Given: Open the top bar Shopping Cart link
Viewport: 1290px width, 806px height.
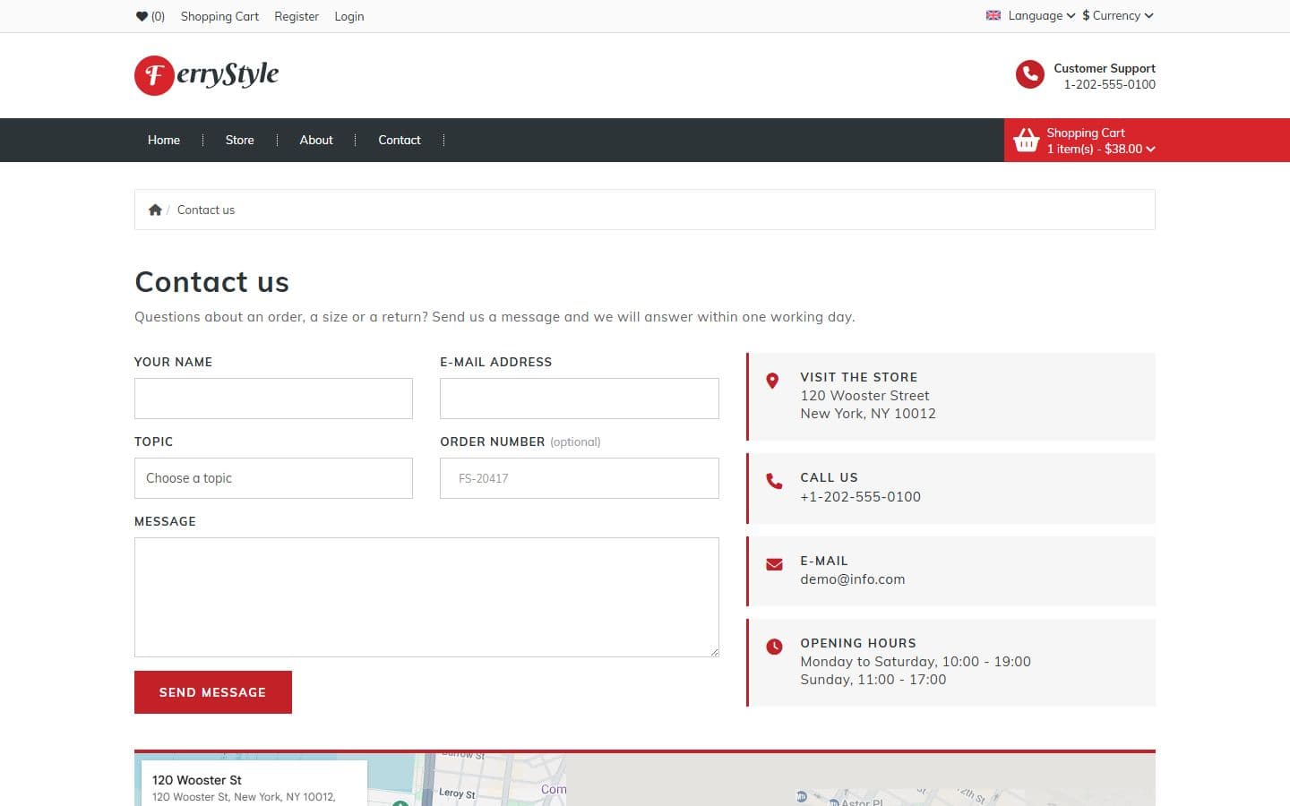Looking at the screenshot, I should coord(219,16).
